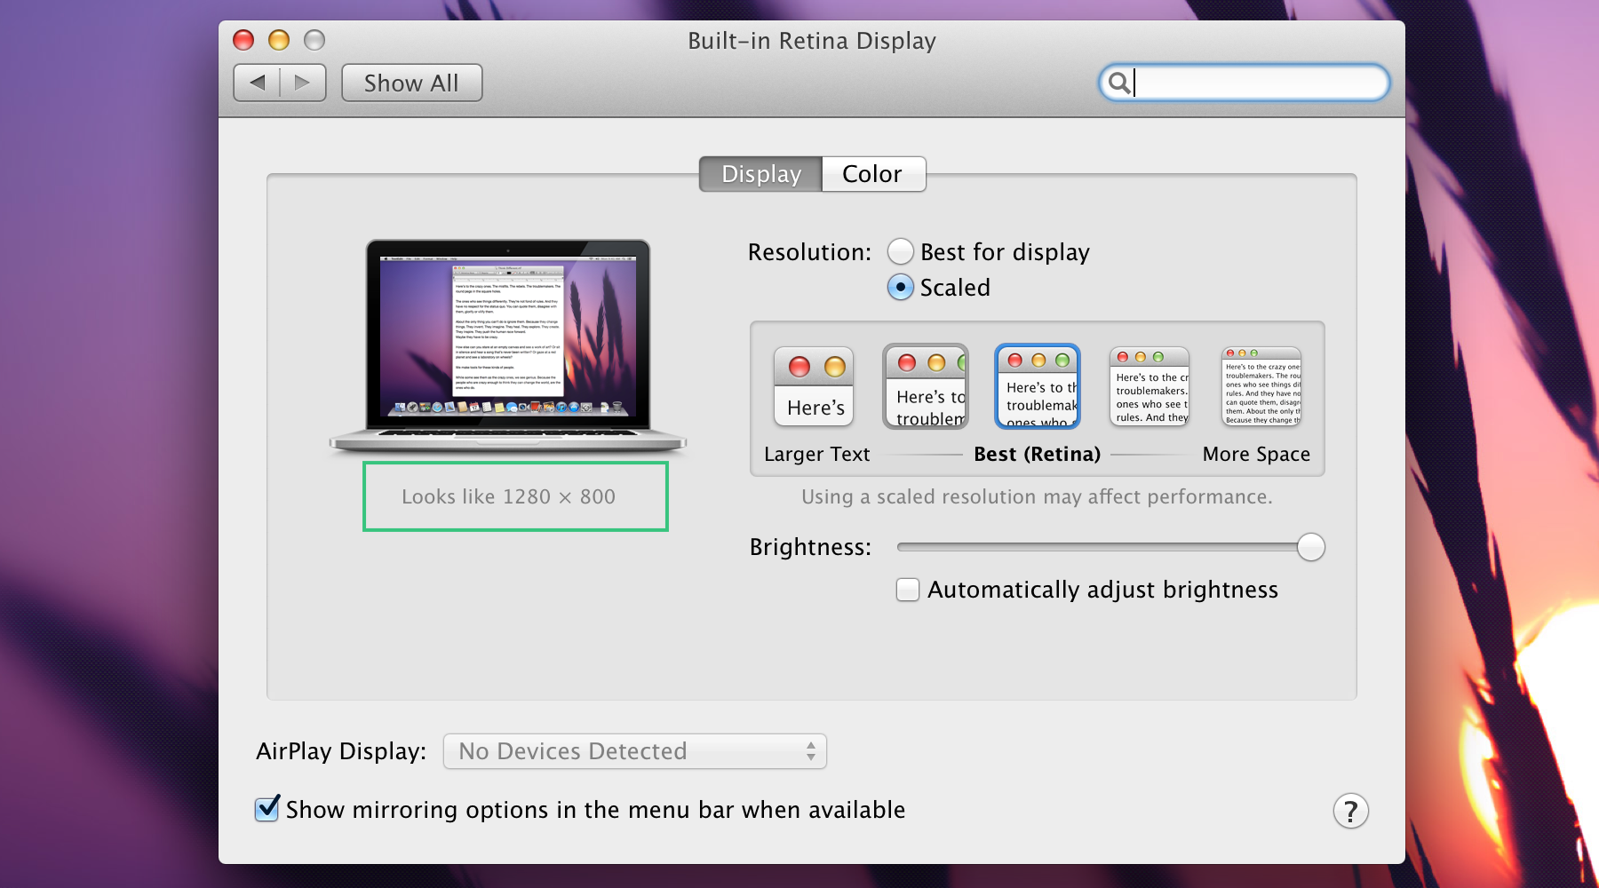Click the Show All button
The width and height of the screenshot is (1599, 888).
click(x=410, y=82)
